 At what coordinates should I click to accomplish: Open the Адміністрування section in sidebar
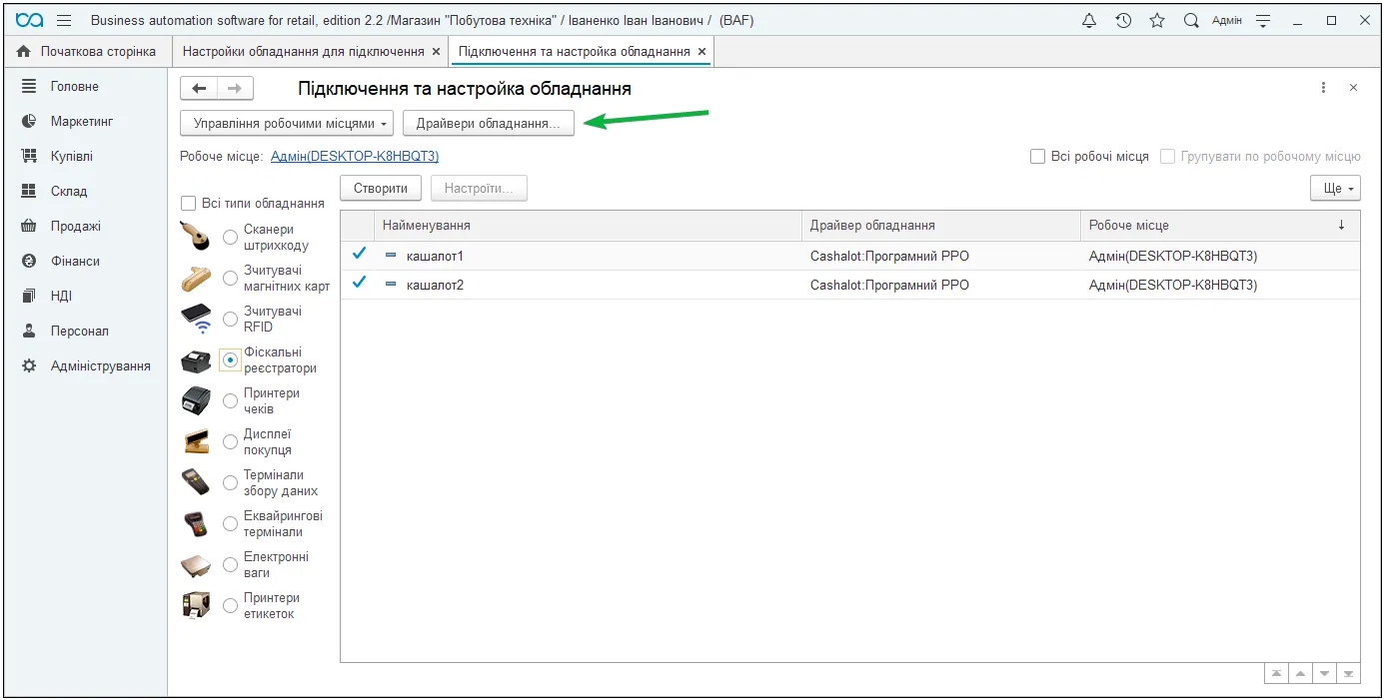(101, 365)
